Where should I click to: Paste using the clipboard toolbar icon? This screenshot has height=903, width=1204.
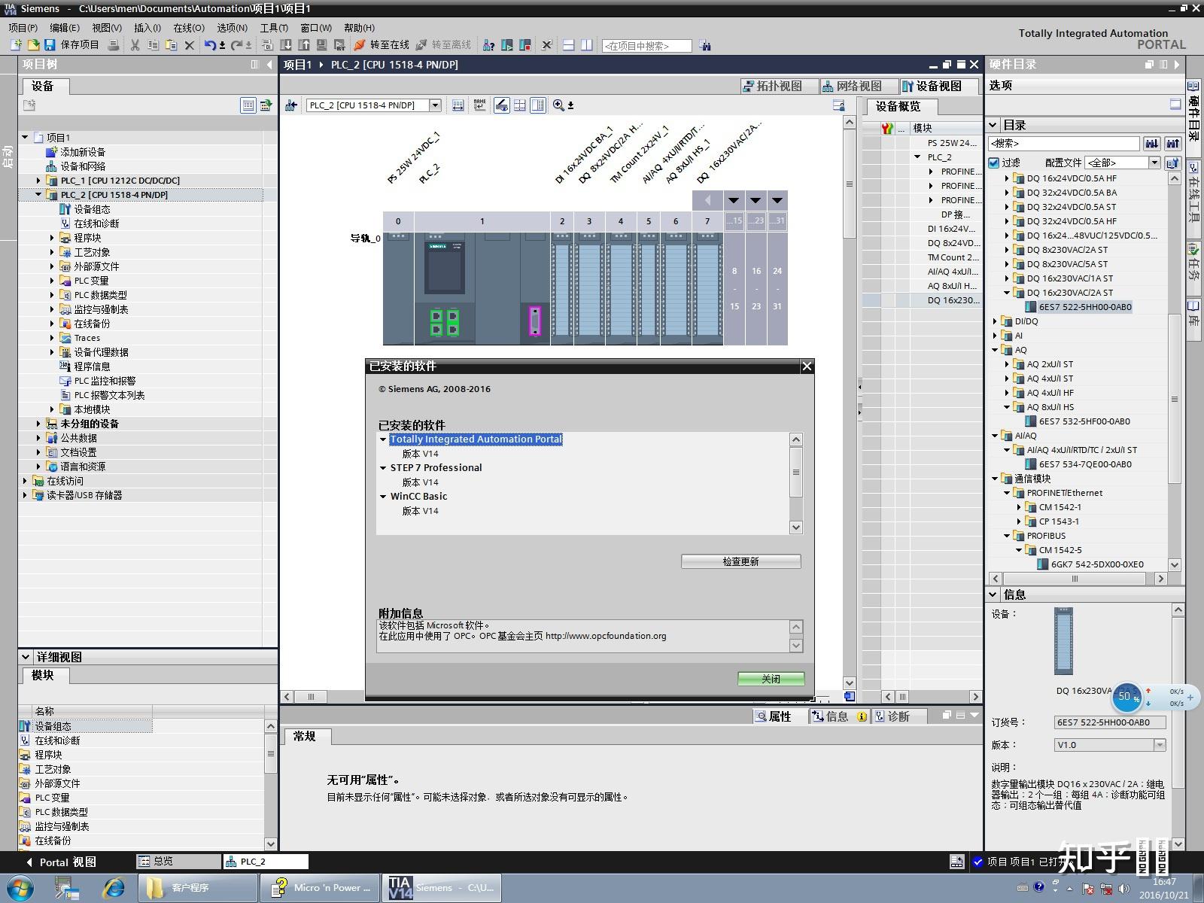(x=171, y=45)
